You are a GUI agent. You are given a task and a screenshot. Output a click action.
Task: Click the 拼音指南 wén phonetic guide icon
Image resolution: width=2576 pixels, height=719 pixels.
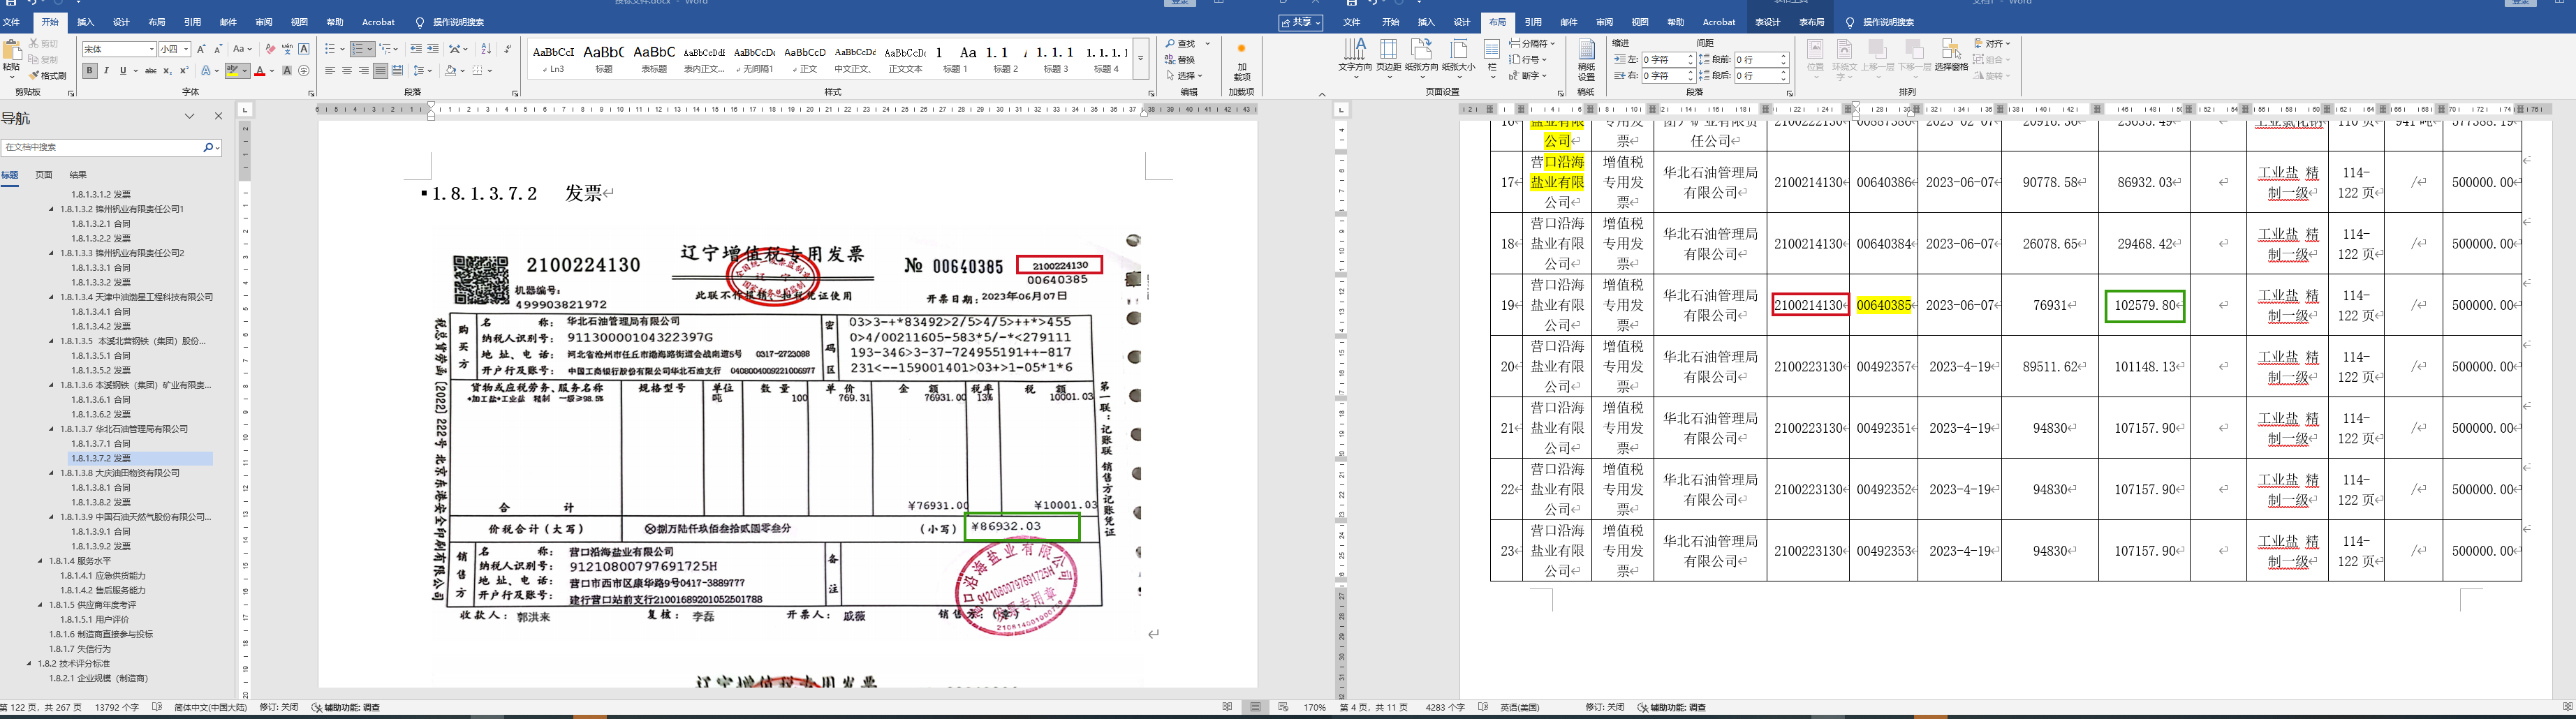click(x=287, y=49)
